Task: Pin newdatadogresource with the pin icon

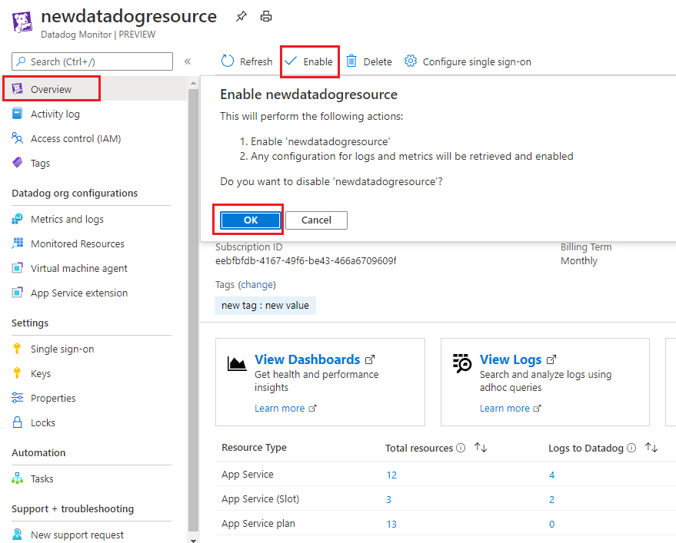Action: [241, 17]
